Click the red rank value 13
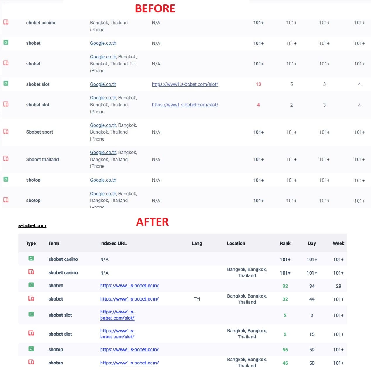Screen dimensions: 371x390 pos(258,84)
